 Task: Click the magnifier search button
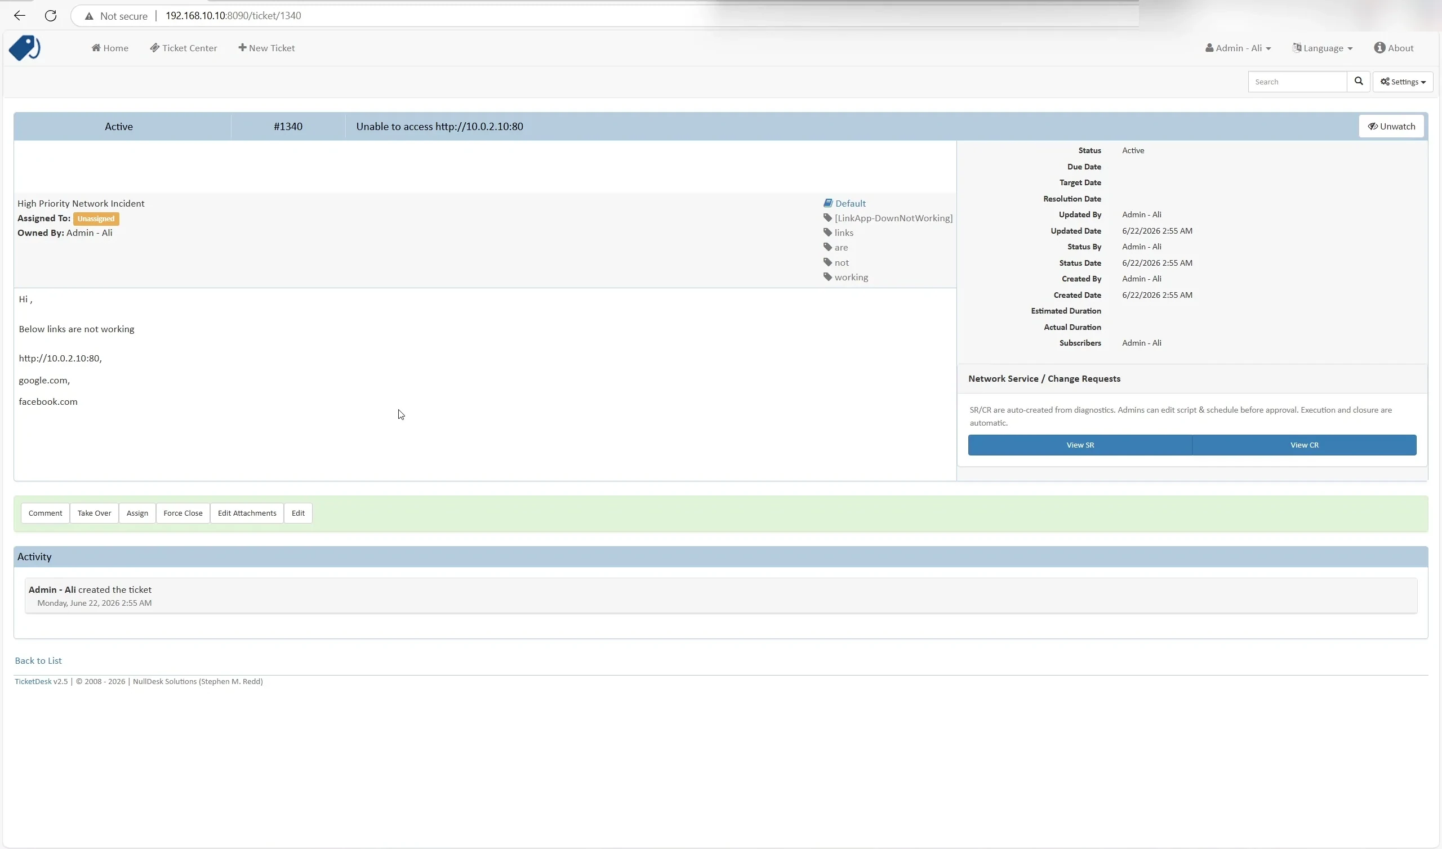pyautogui.click(x=1358, y=81)
